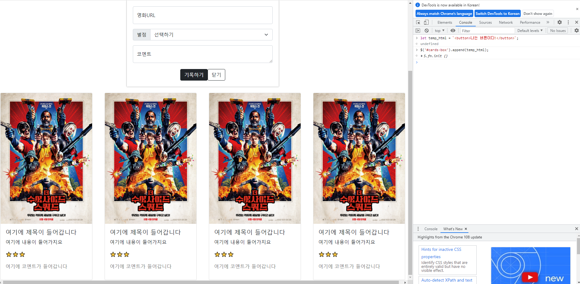
Task: Click the third card's 내용 text
Action: pos(242,242)
